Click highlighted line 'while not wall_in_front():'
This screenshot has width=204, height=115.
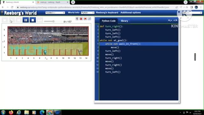tap(139, 44)
